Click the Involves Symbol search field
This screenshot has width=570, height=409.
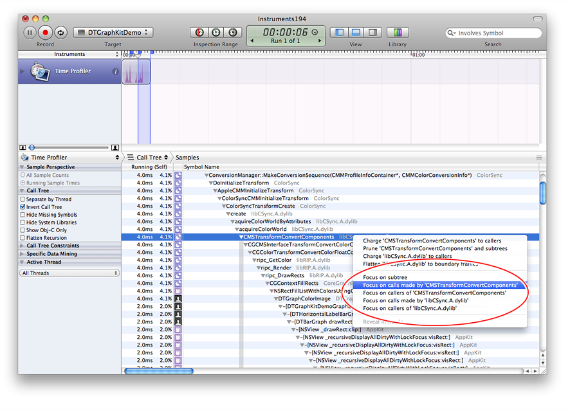[x=495, y=33]
